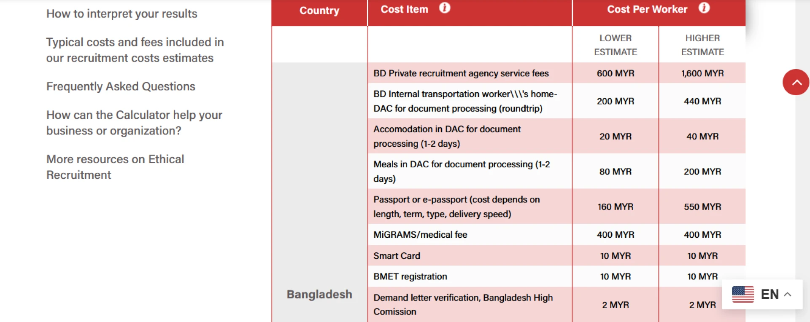Click the Cost Per Worker info icon
810x322 pixels.
(x=704, y=8)
